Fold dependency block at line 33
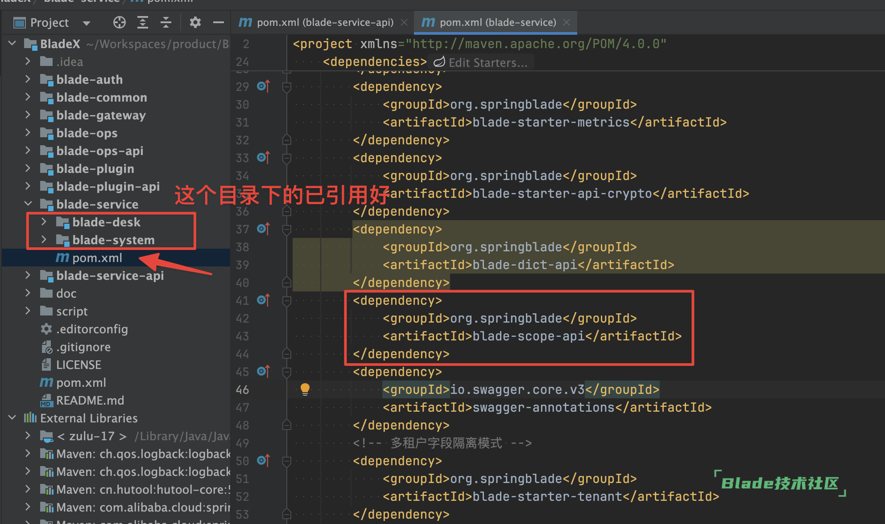 click(x=287, y=158)
